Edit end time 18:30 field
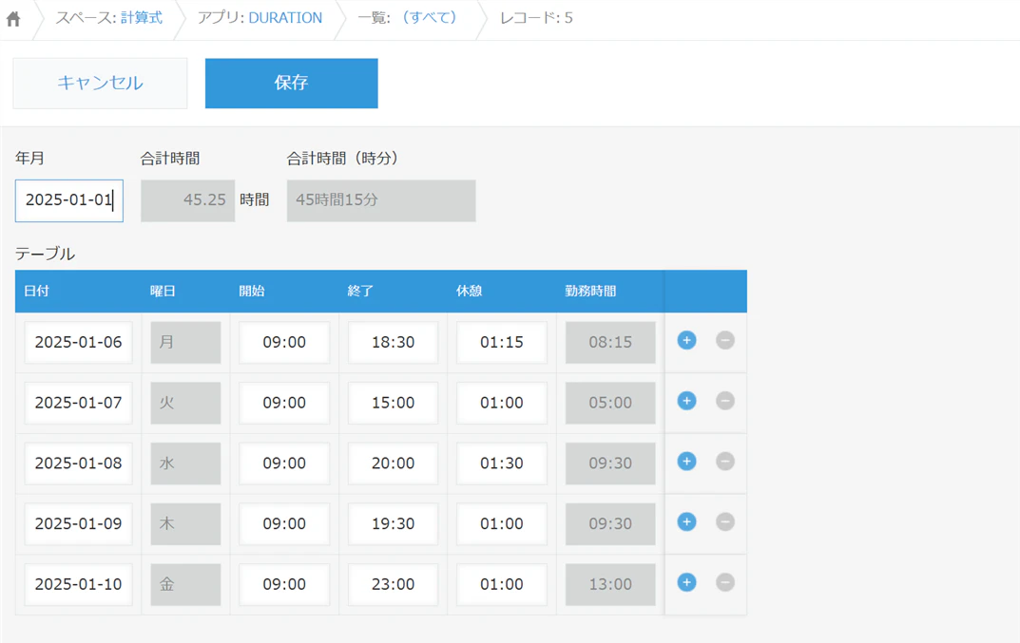 pos(393,342)
